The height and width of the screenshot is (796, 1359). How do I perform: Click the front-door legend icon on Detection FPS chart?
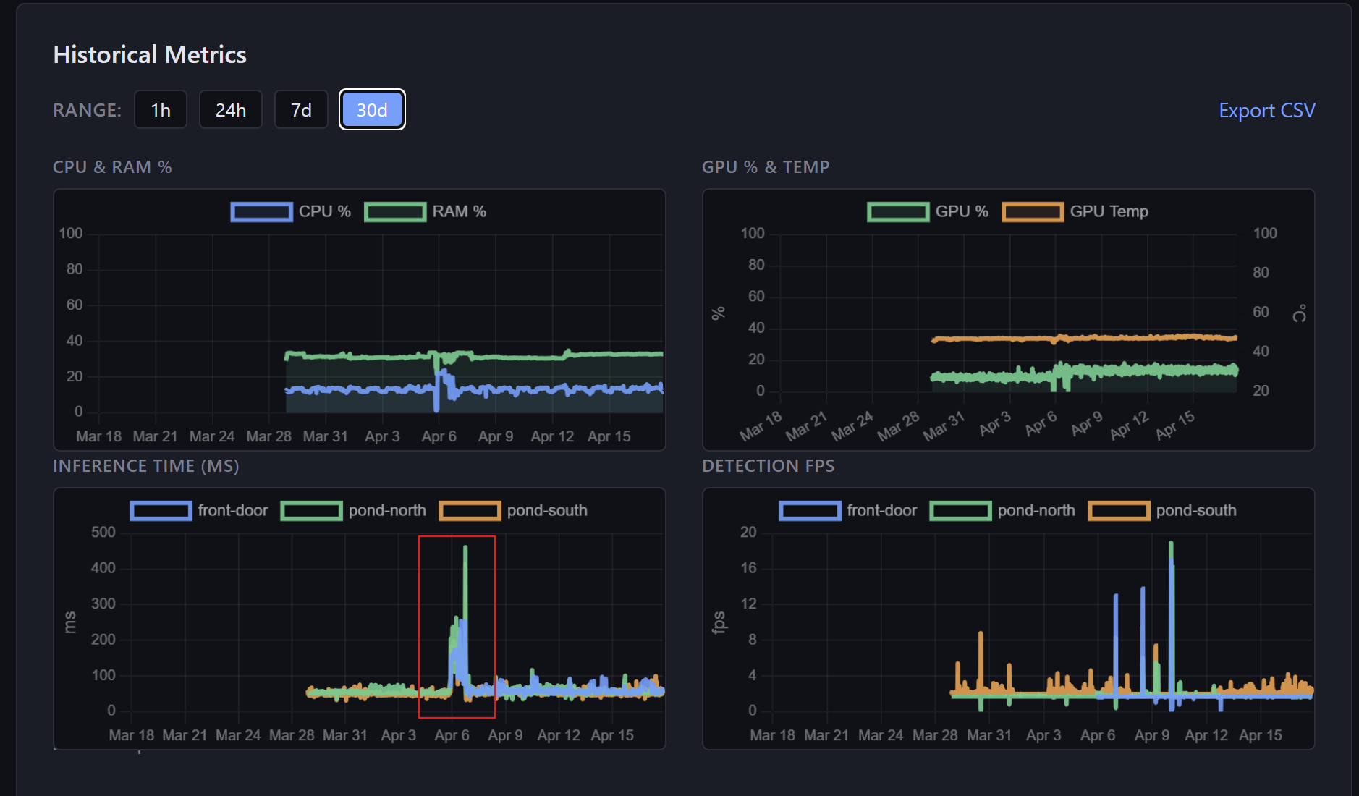[x=809, y=510]
